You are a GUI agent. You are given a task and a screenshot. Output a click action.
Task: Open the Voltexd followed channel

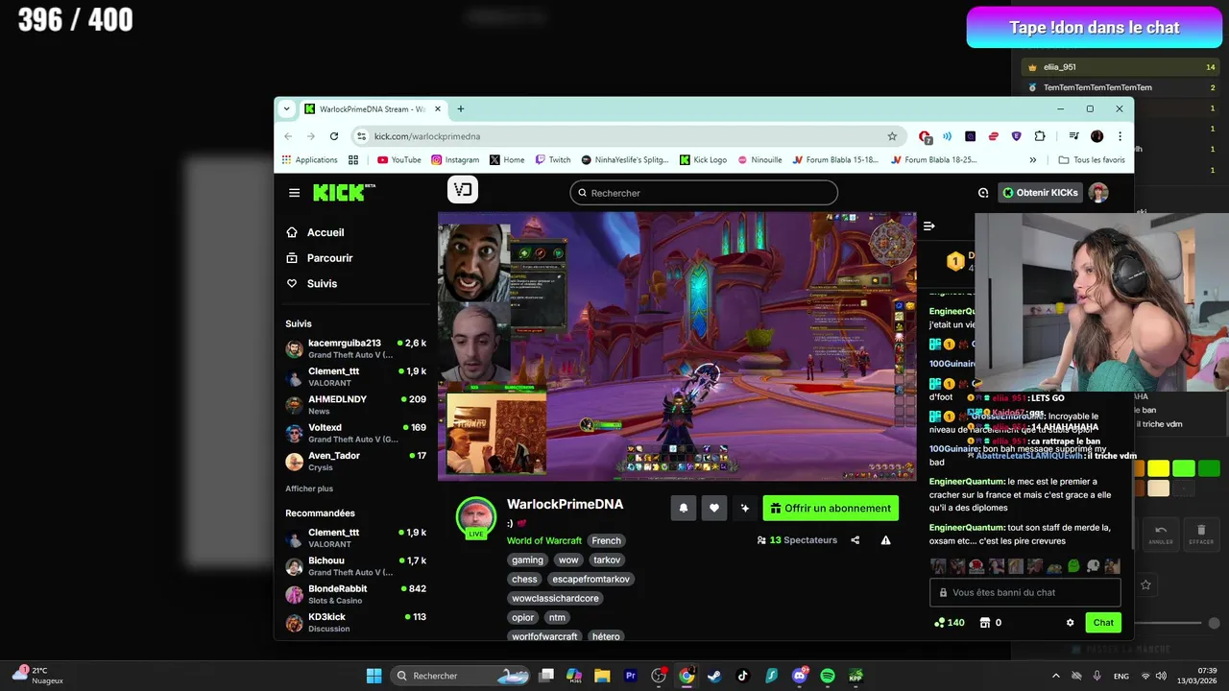pos(355,433)
